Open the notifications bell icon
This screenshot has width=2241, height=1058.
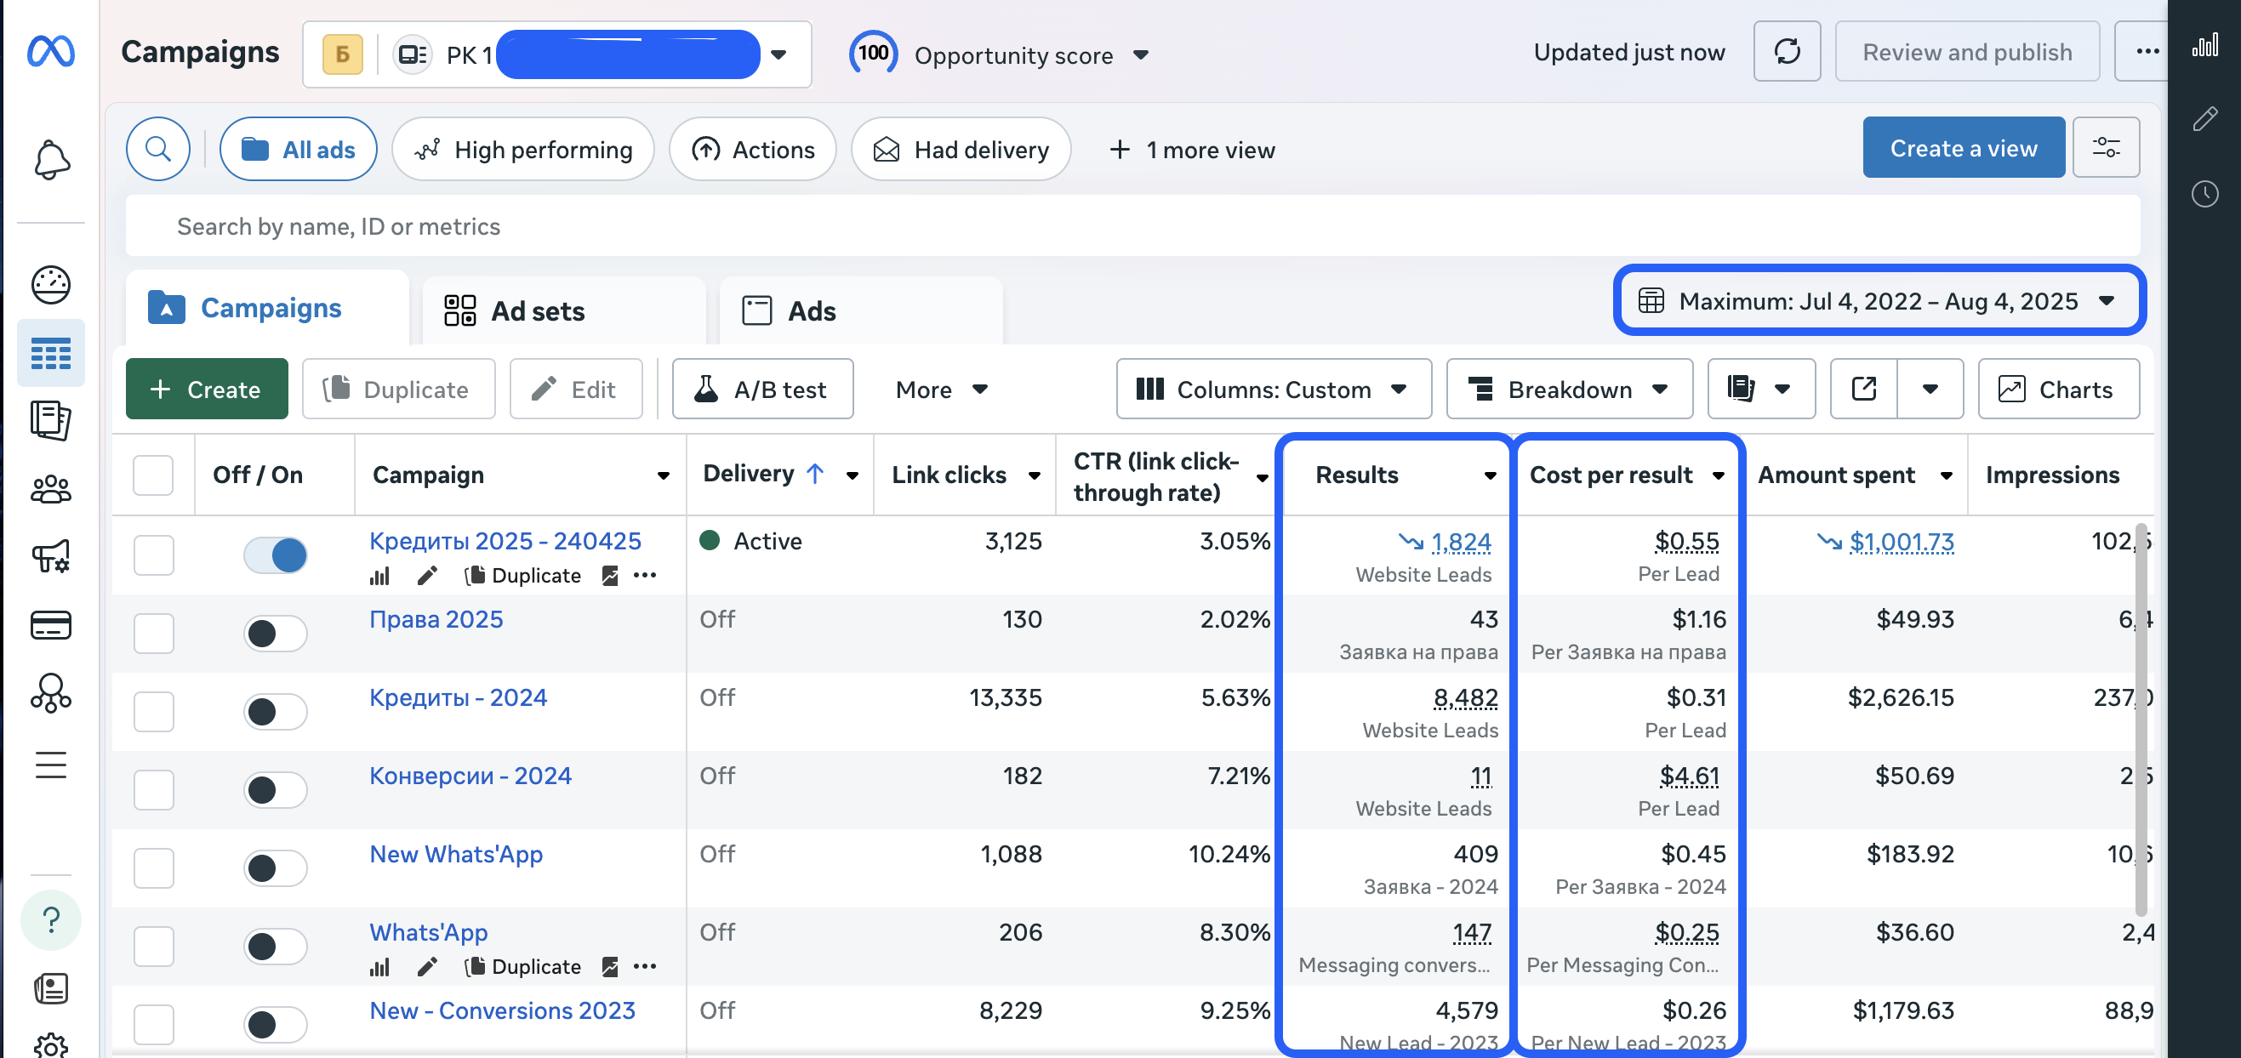pos(50,160)
